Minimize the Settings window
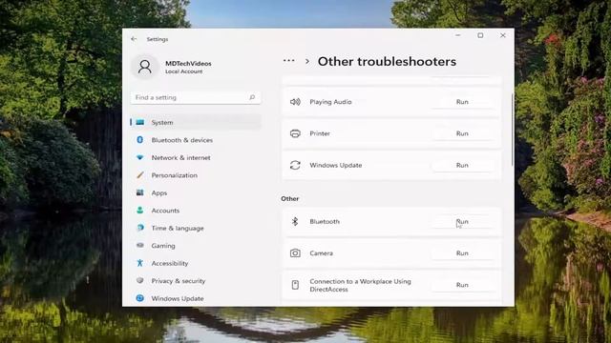611x343 pixels. click(x=458, y=35)
